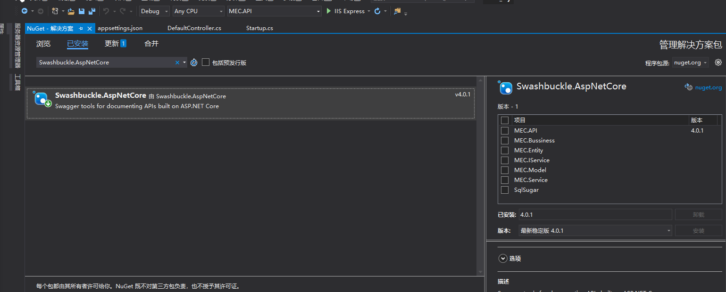Click the open file folder icon
The height and width of the screenshot is (292, 726).
(71, 11)
